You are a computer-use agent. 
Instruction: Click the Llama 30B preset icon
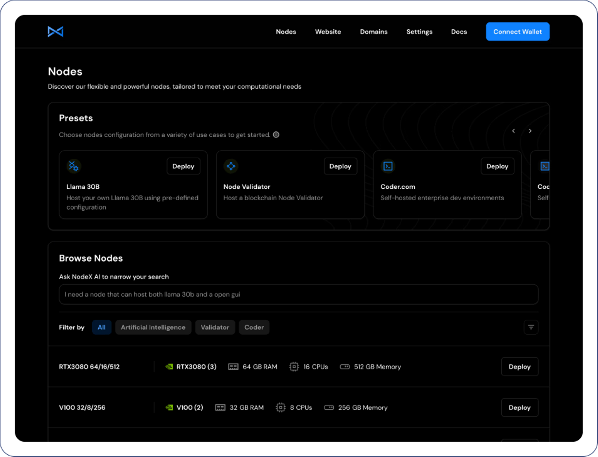pyautogui.click(x=74, y=166)
